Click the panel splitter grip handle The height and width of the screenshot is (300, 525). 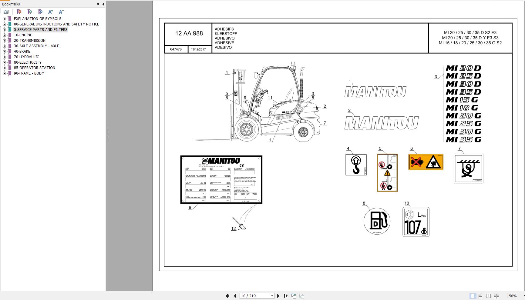click(107, 135)
